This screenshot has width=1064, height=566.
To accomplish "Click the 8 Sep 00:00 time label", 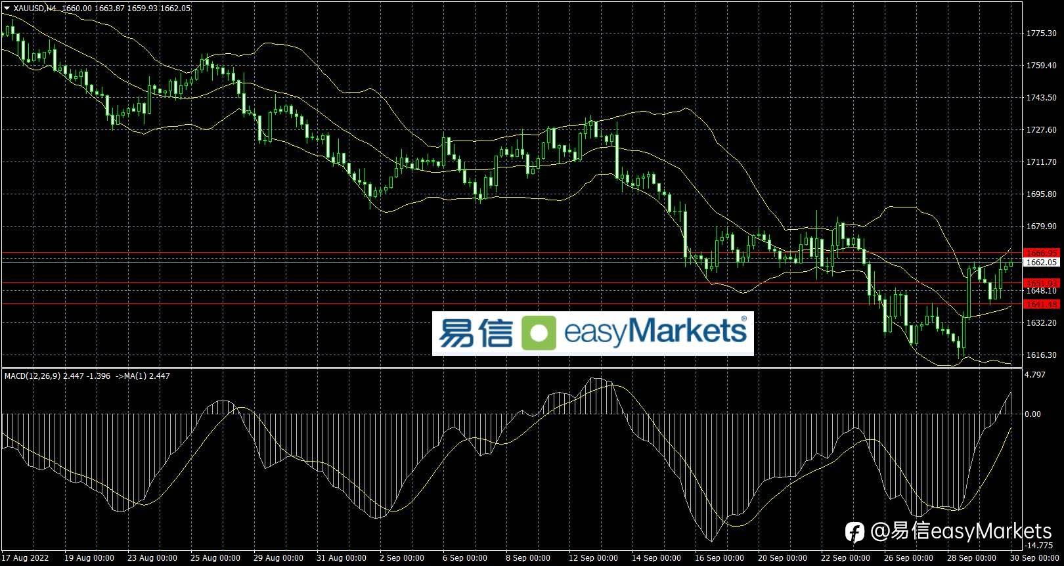I will 528,558.
